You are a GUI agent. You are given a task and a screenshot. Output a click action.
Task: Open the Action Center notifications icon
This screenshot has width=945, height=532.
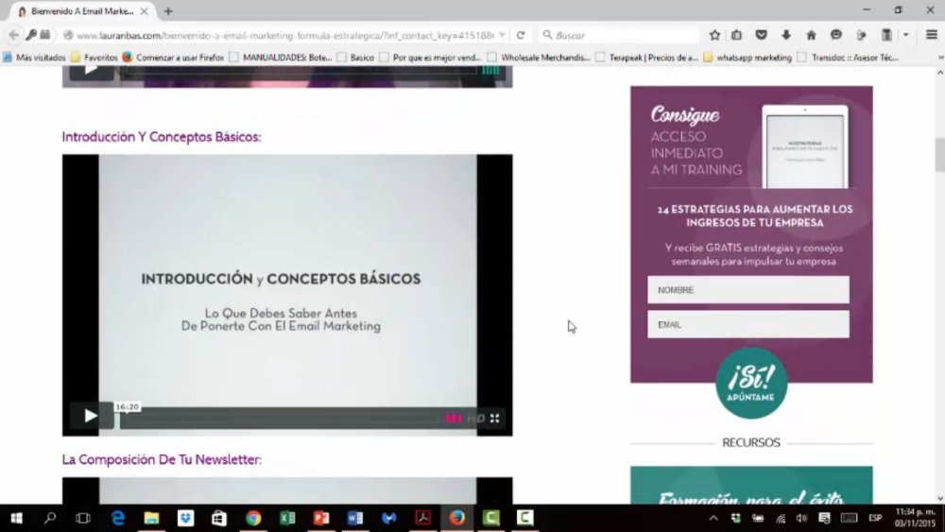click(x=824, y=518)
